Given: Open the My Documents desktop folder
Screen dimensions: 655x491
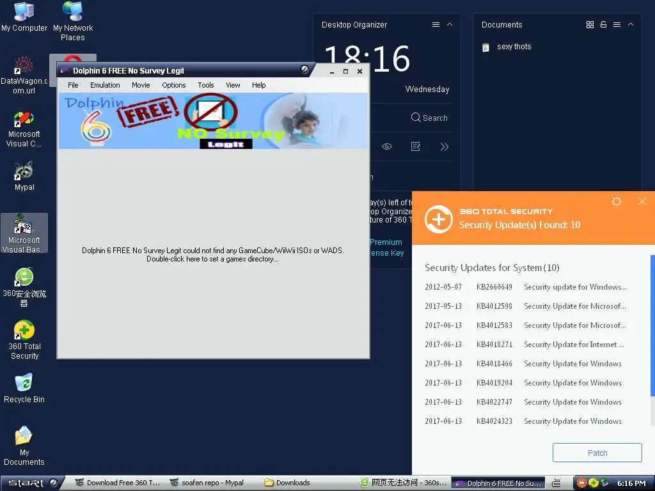Looking at the screenshot, I should [x=24, y=446].
